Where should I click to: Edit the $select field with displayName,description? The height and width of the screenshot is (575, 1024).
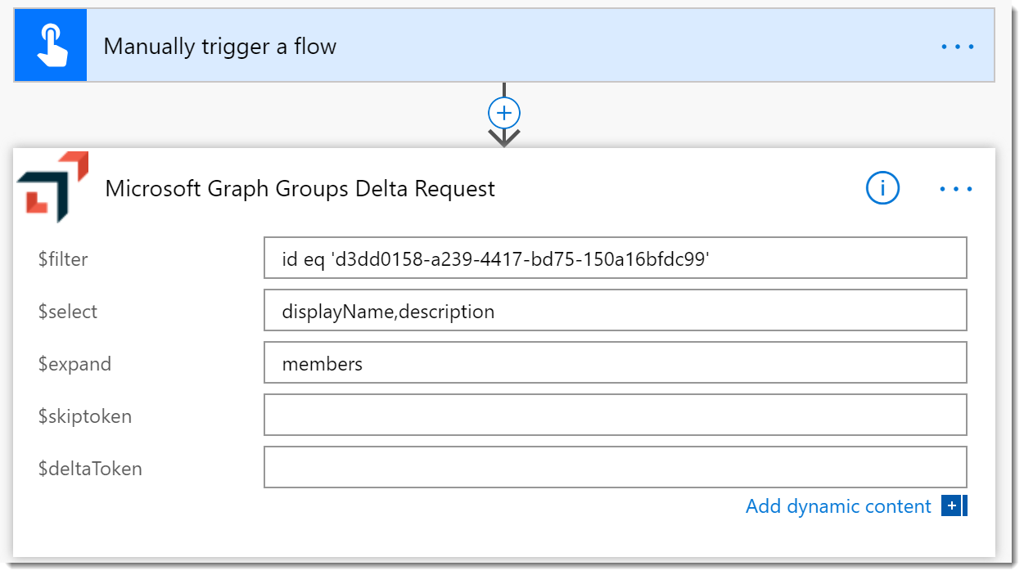(x=616, y=311)
